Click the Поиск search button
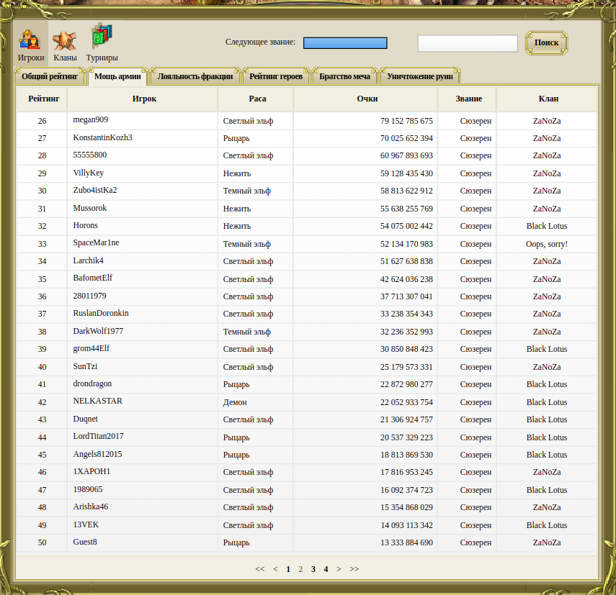 tap(546, 42)
